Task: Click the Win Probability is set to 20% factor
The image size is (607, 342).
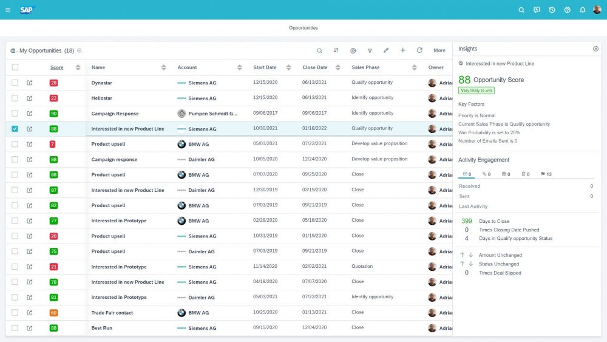Action: click(x=489, y=132)
